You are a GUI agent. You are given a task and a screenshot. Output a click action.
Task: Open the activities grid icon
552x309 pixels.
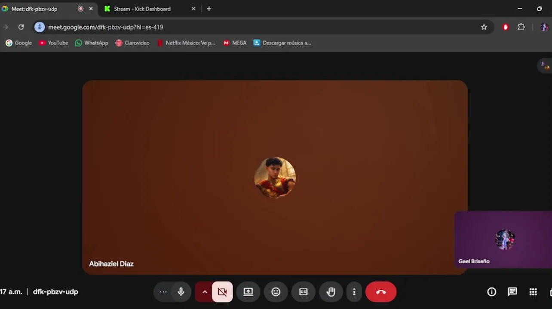pyautogui.click(x=533, y=292)
